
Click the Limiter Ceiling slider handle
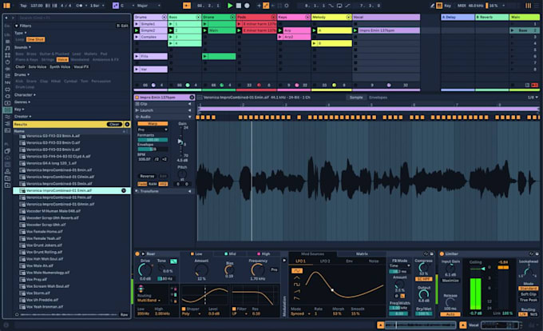click(x=483, y=269)
